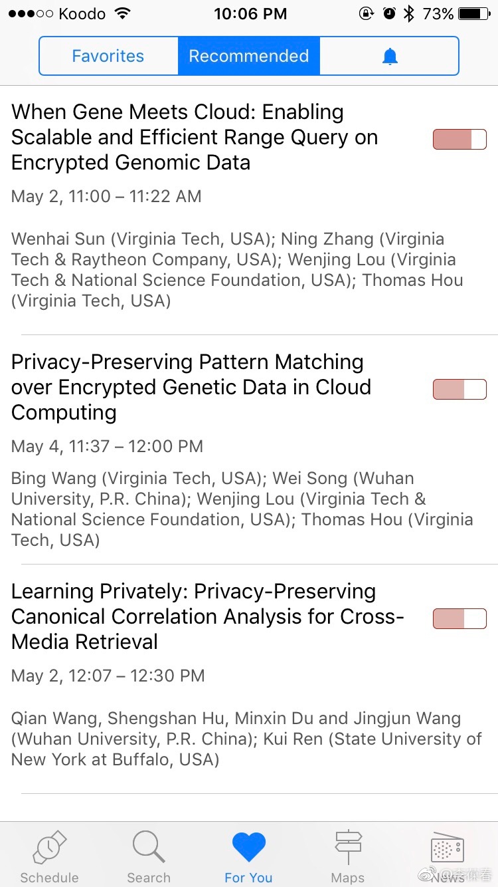Open Privacy-Preserving Pattern Matching session title
The height and width of the screenshot is (887, 498).
click(191, 387)
